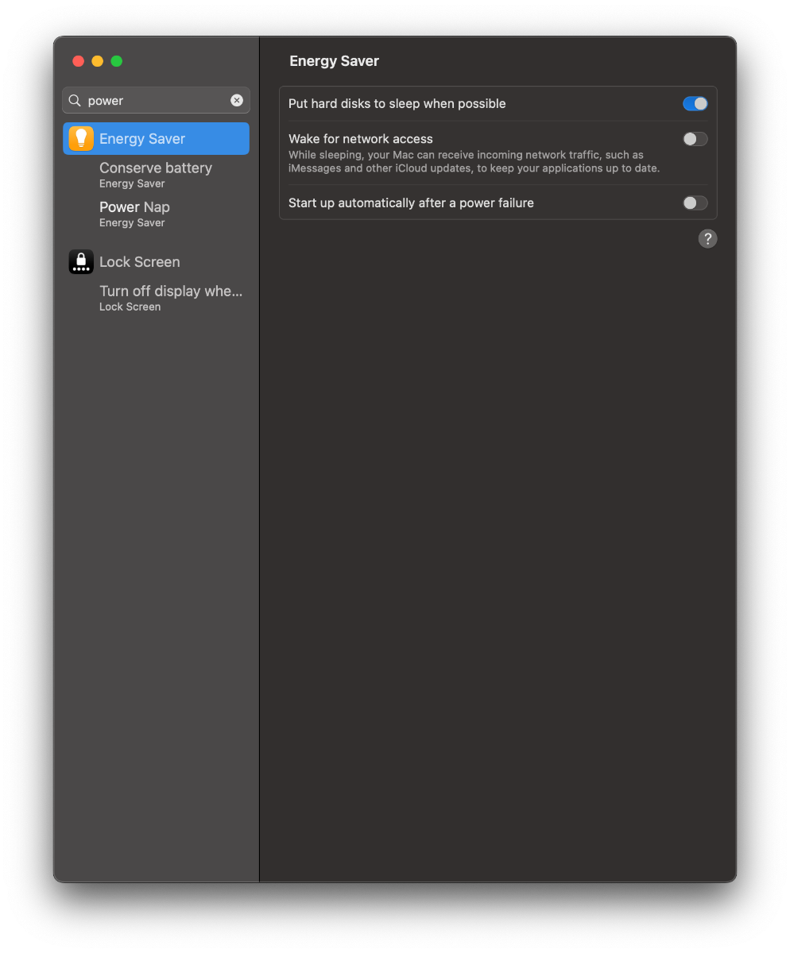Click the Put hard disks to sleep label
790x953 pixels.
click(x=397, y=103)
